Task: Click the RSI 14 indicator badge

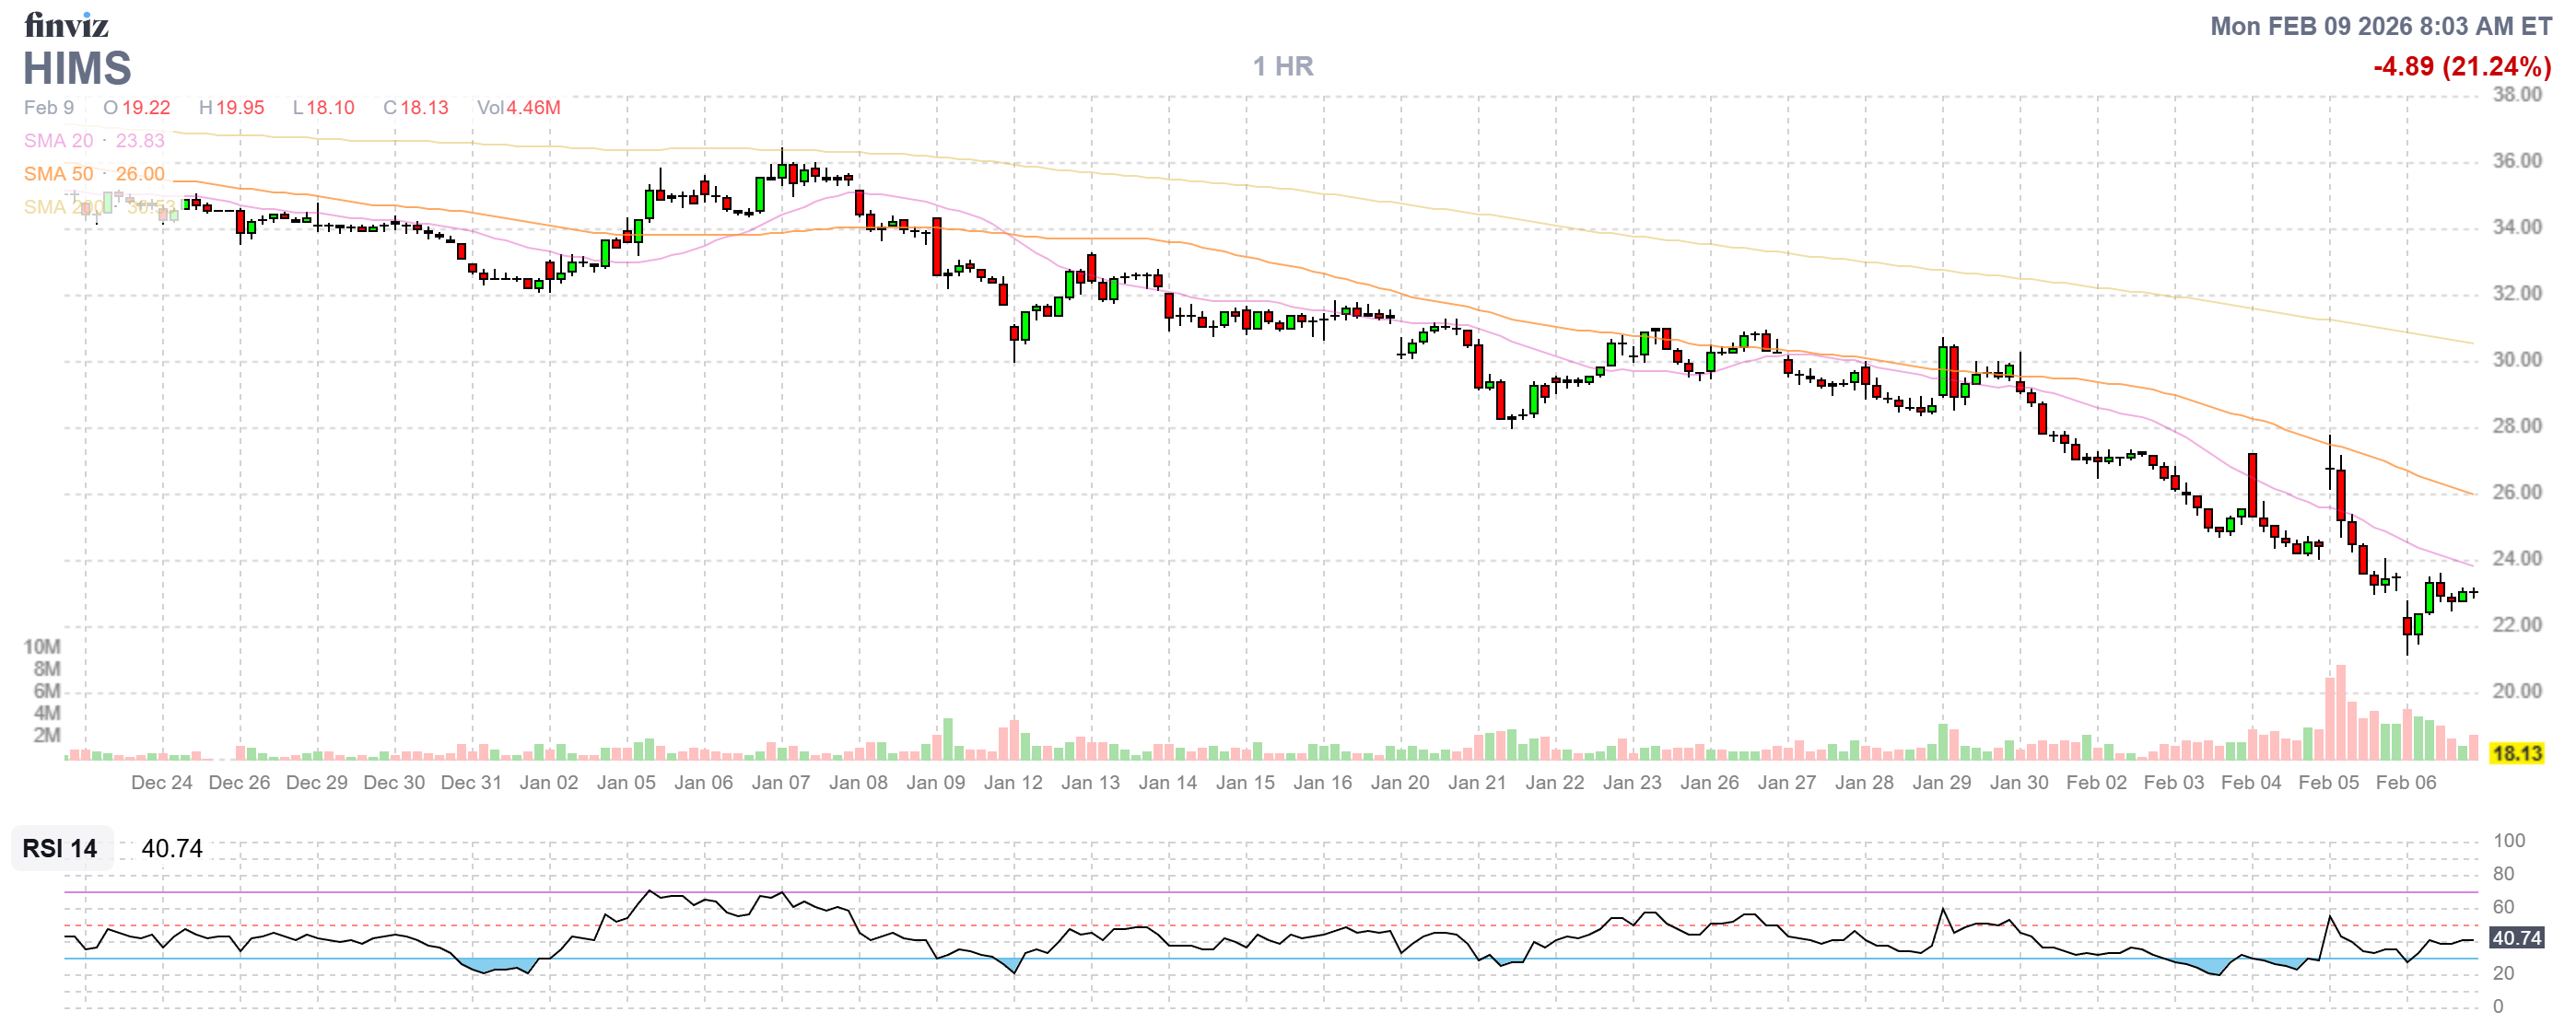Action: (60, 848)
